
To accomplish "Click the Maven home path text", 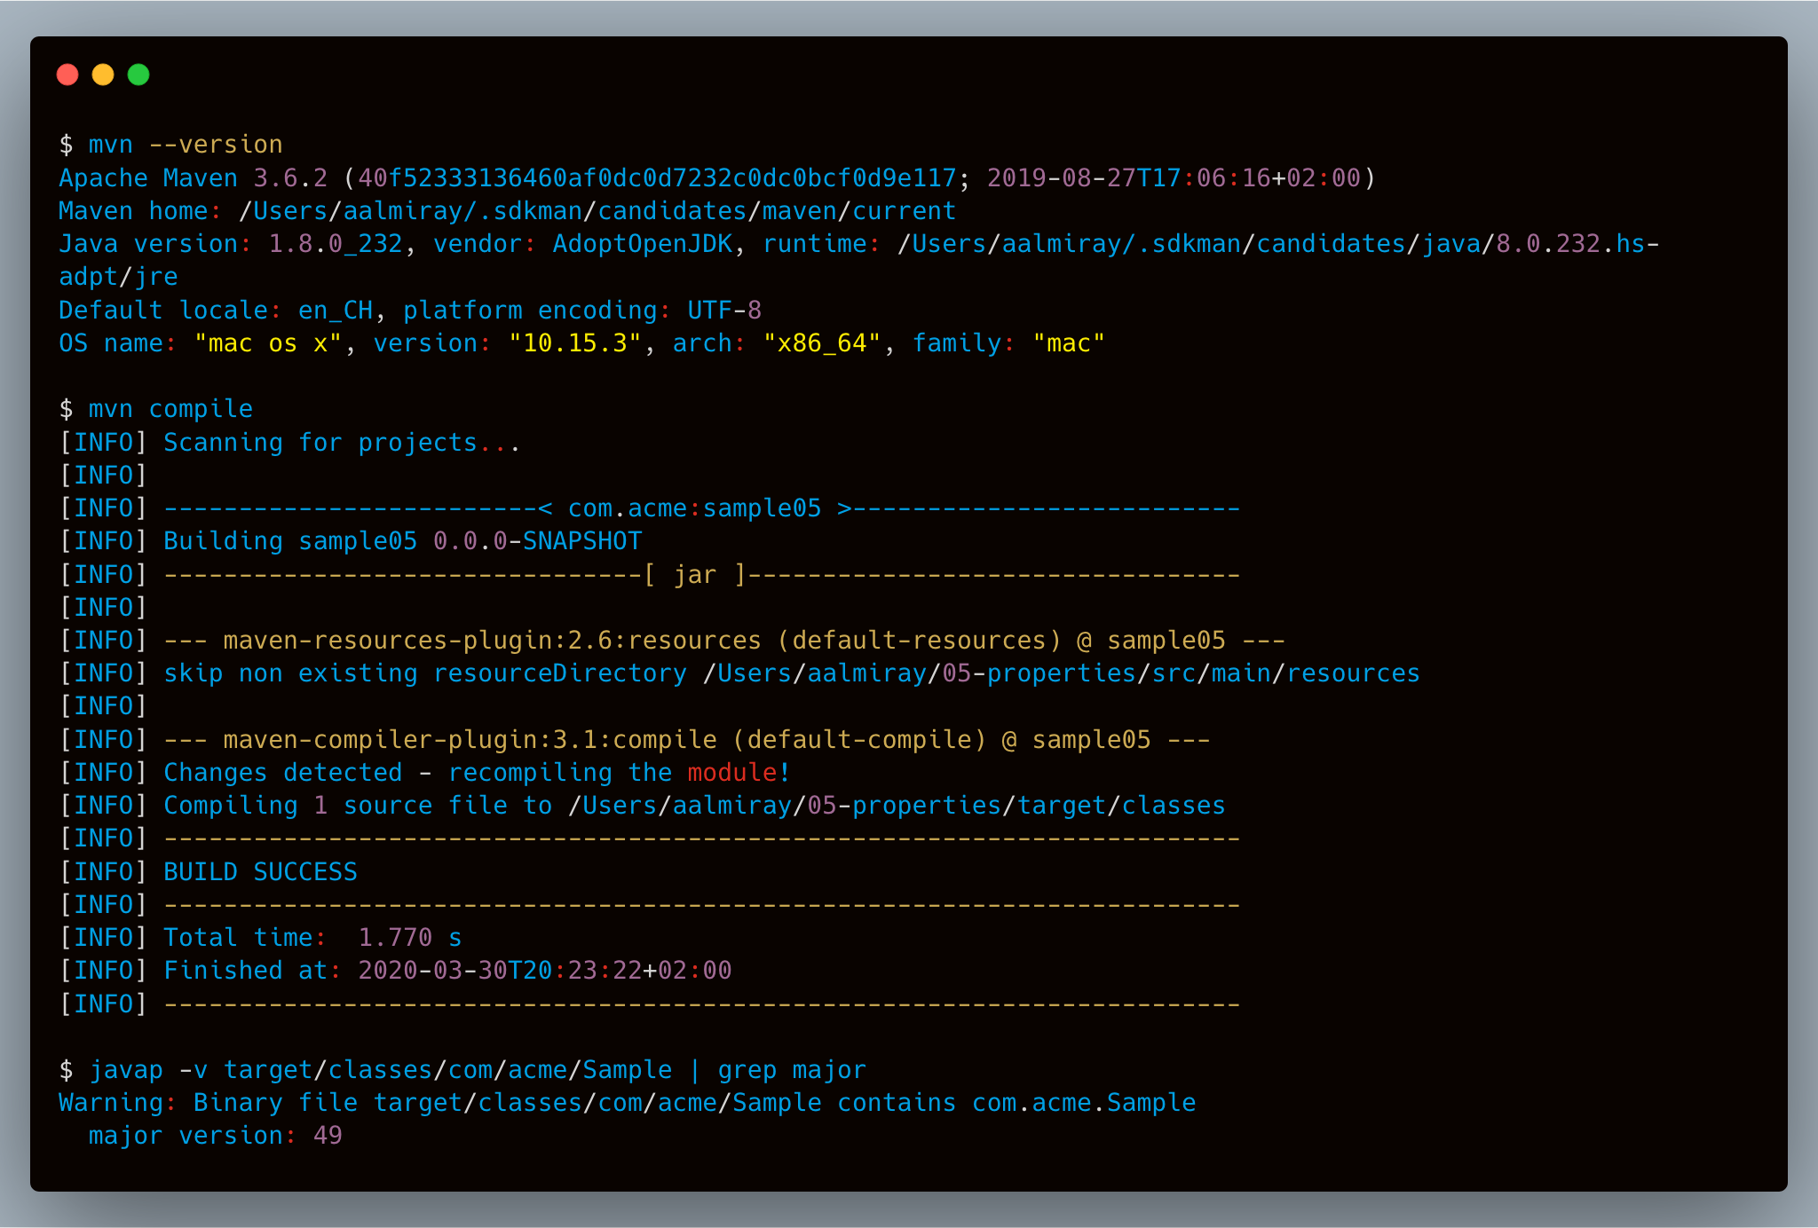I will (597, 211).
